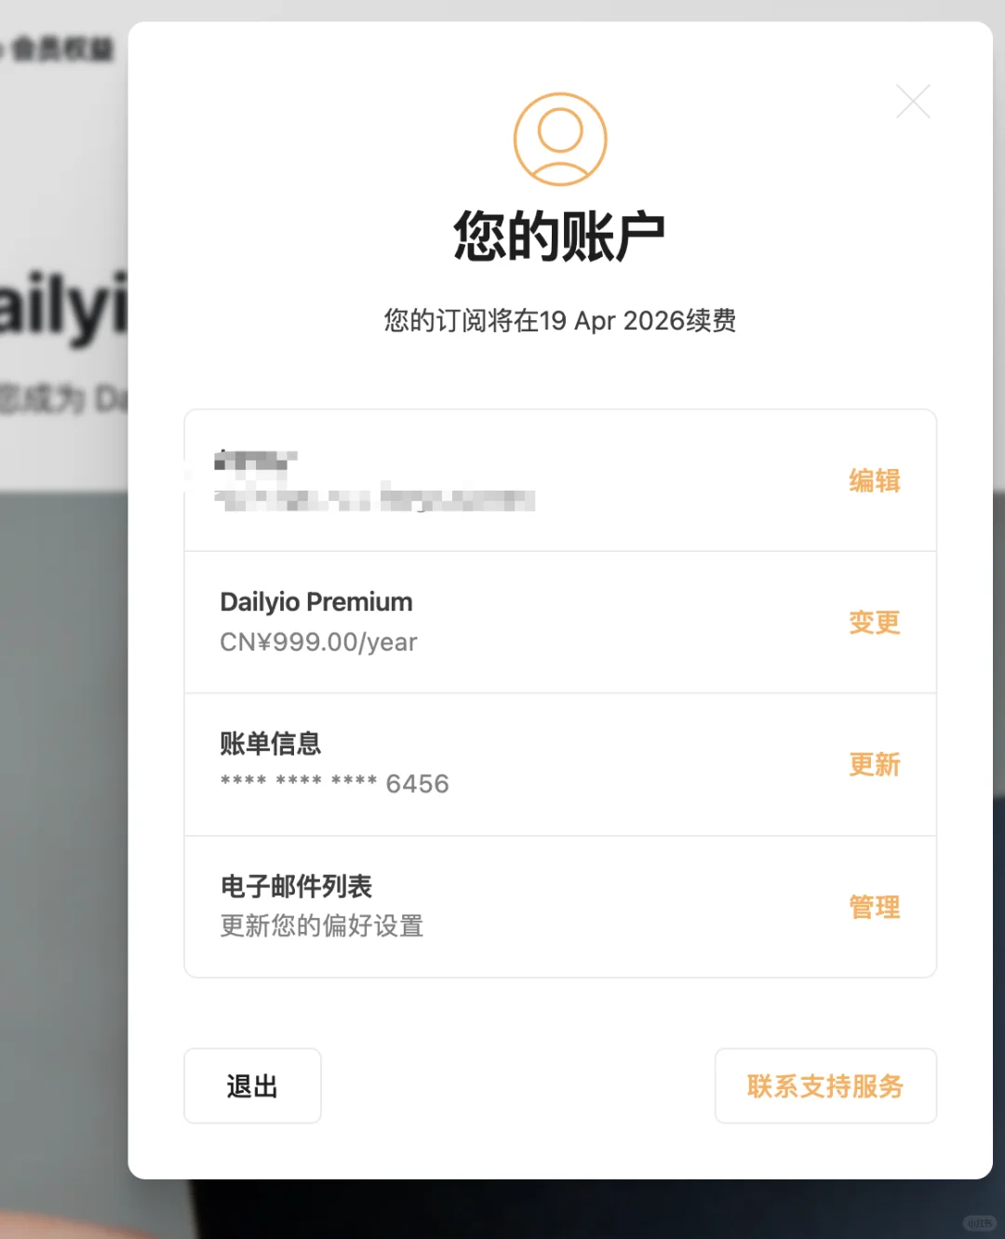The width and height of the screenshot is (1005, 1239).
Task: Click the 更新您的偏好设置 description text
Action: point(322,926)
